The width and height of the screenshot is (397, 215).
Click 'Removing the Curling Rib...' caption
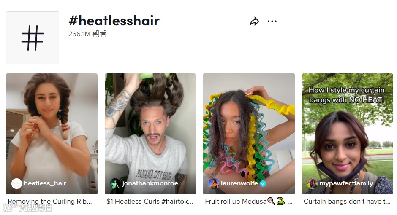50,202
